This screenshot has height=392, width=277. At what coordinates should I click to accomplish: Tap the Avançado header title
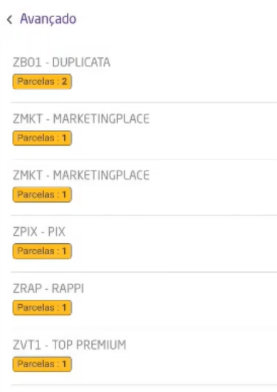click(48, 19)
